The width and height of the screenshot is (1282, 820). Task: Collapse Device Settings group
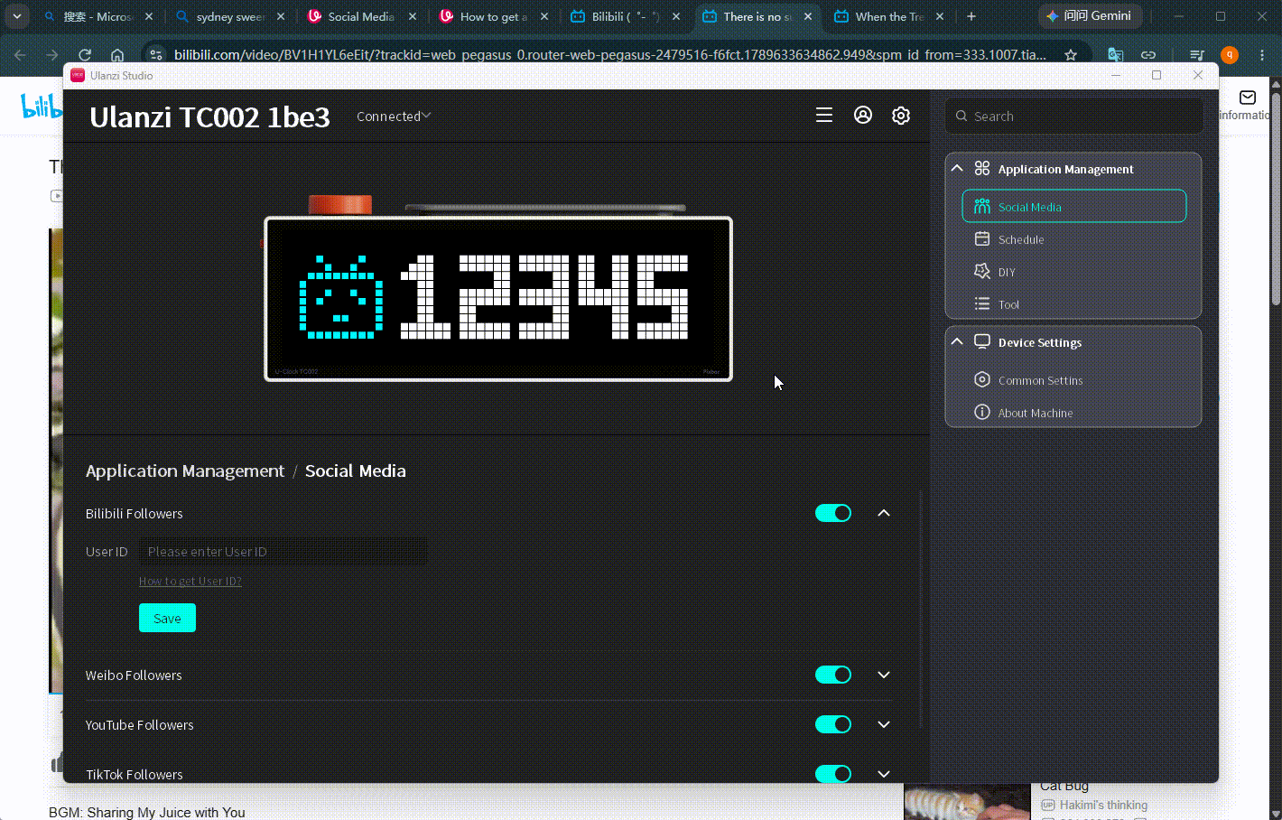pos(957,342)
